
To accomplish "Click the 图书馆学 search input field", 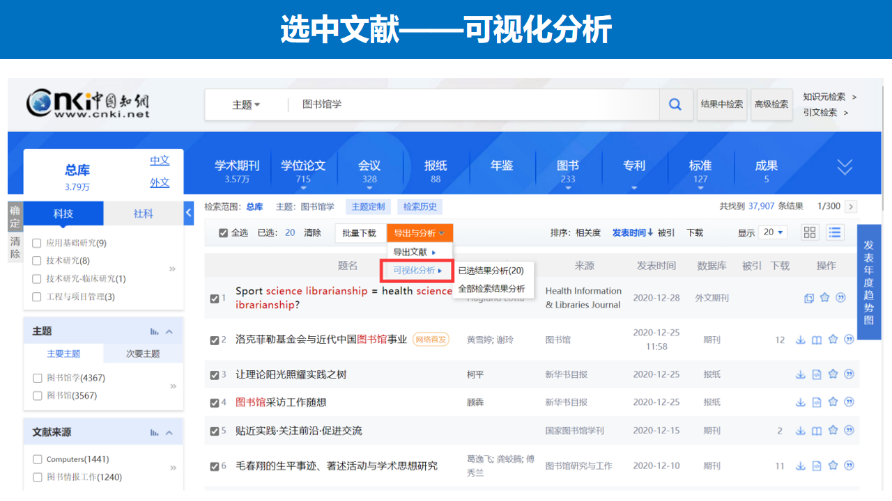I will coord(474,104).
